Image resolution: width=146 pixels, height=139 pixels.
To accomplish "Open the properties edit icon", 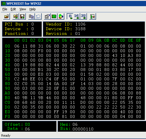I will [47, 16].
